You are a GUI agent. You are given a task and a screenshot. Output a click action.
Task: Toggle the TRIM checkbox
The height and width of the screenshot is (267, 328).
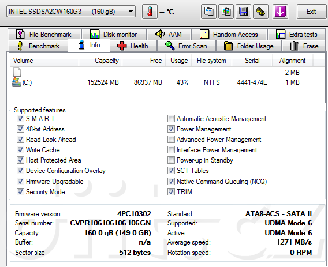click(x=171, y=192)
